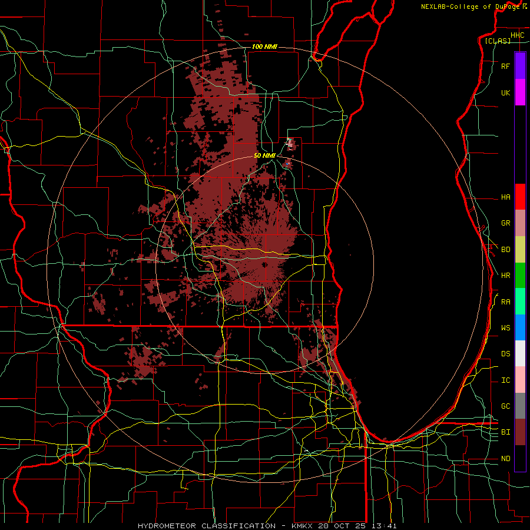Click the light pink IC color swatch
This screenshot has height=530, width=530.
pos(520,380)
